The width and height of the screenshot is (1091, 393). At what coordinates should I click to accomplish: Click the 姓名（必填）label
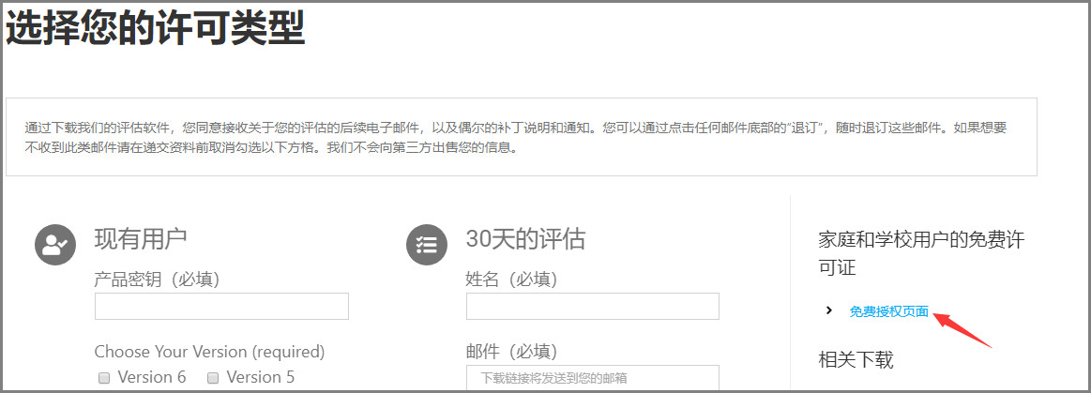coord(511,279)
